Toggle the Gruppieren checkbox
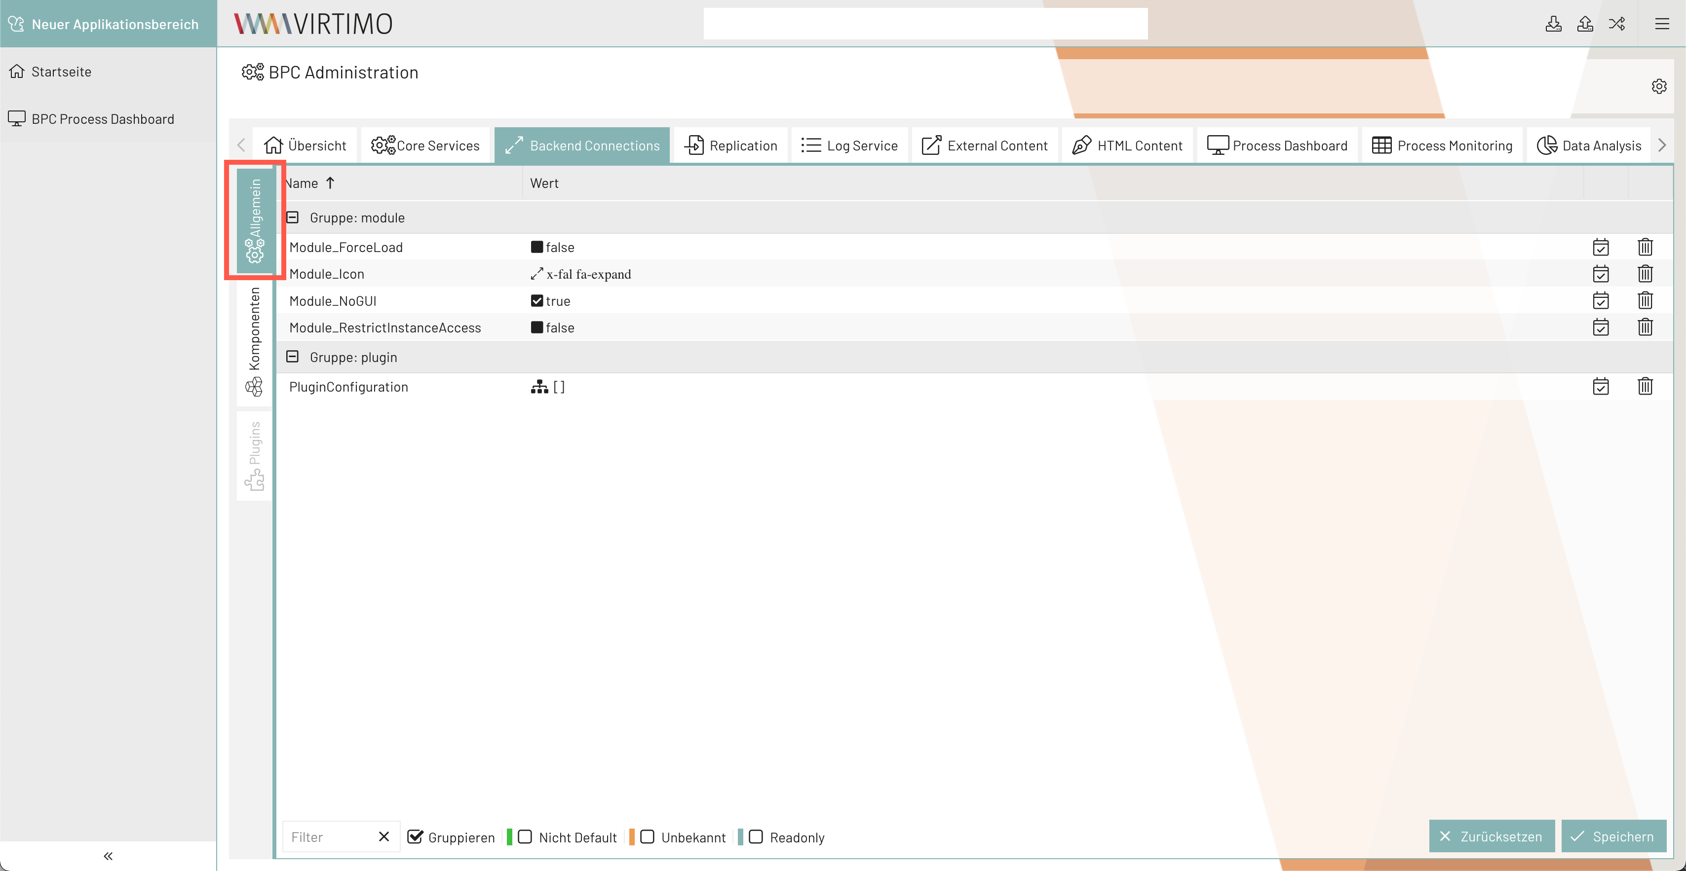 point(415,837)
